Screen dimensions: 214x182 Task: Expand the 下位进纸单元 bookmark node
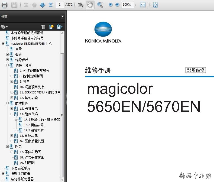pyautogui.click(x=3, y=168)
